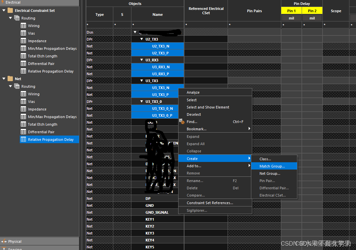Collapse the U2_TX3 differential pair row

coord(142,39)
